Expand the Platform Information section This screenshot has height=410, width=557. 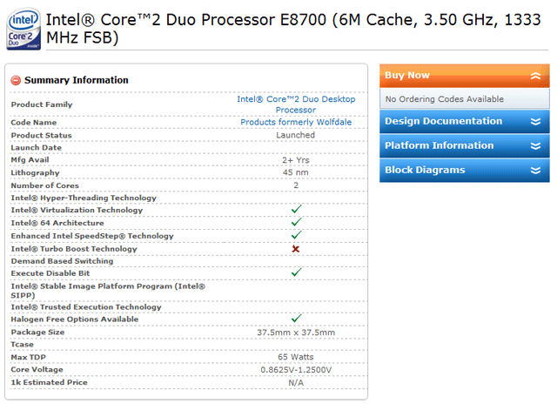[464, 146]
